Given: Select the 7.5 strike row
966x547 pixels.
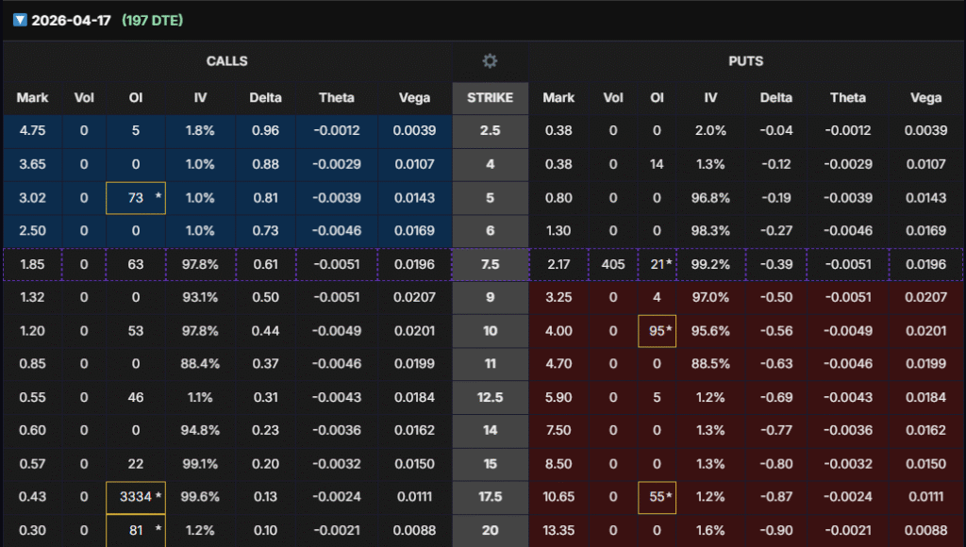Looking at the screenshot, I should 490,265.
